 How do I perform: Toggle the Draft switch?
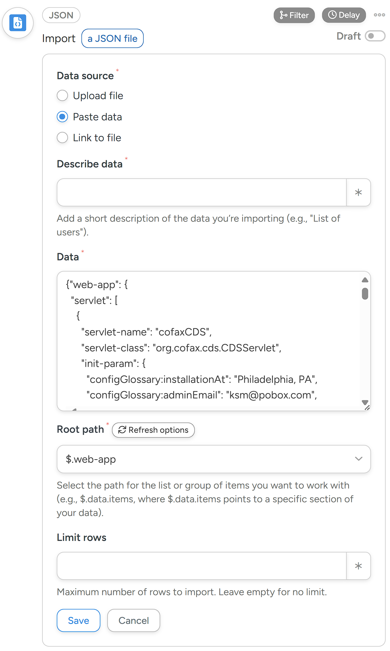(375, 36)
